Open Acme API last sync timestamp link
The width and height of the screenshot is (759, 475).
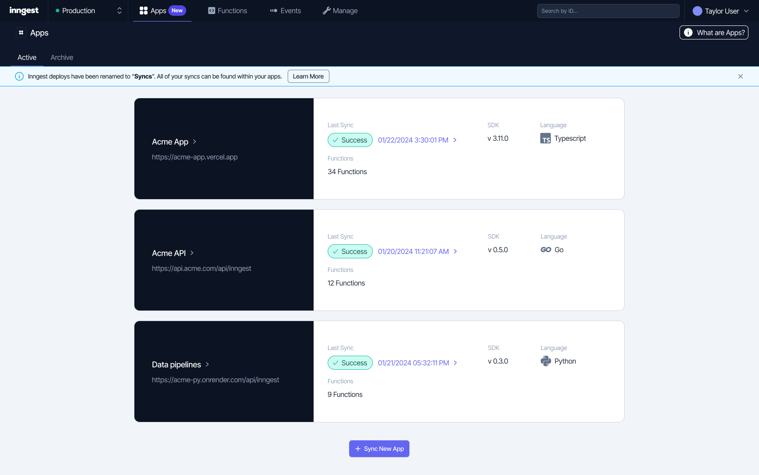pyautogui.click(x=413, y=251)
